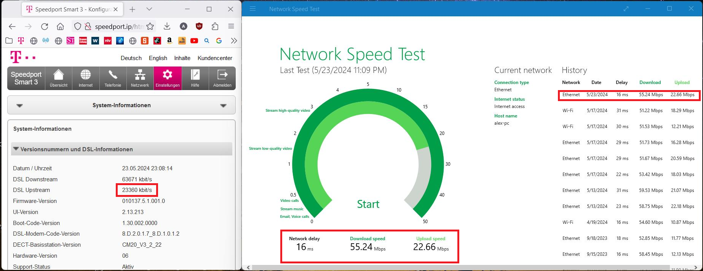Close the Speedport Smart 3 tab
Screen dimensions: 703x271
(x=116, y=9)
